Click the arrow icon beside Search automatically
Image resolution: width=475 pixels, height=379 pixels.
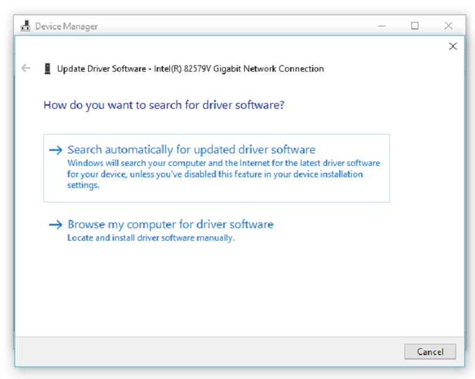coord(56,150)
